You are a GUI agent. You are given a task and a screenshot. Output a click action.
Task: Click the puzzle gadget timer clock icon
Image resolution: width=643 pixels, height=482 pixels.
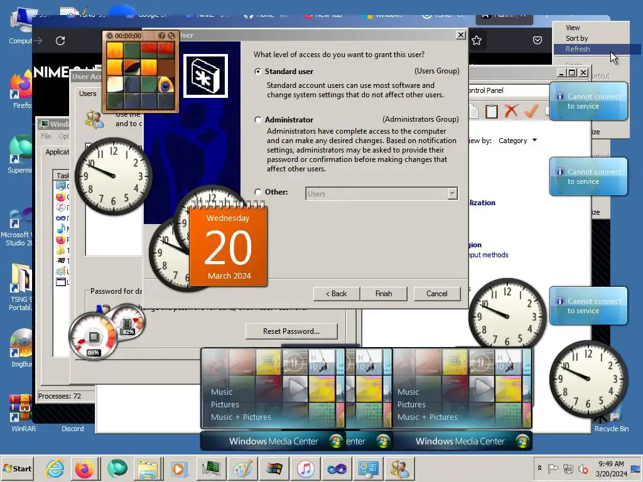click(109, 36)
